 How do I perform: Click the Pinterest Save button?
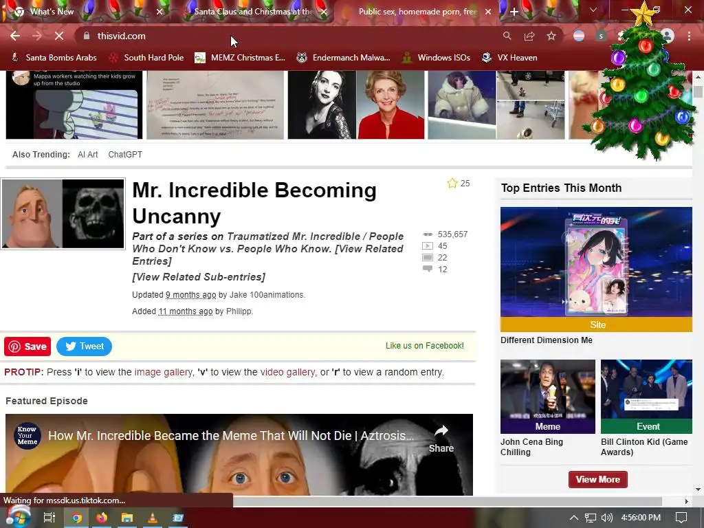27,346
